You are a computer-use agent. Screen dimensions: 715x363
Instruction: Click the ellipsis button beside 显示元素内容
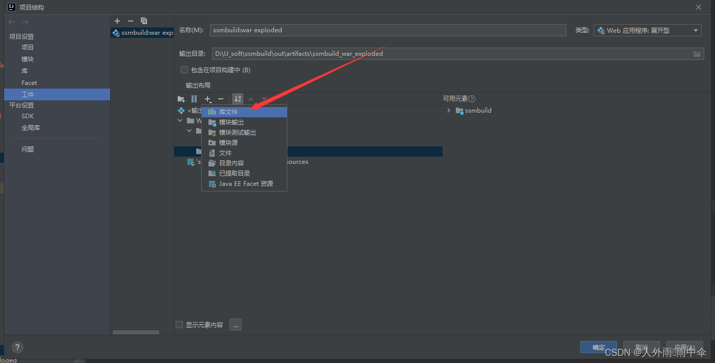236,325
